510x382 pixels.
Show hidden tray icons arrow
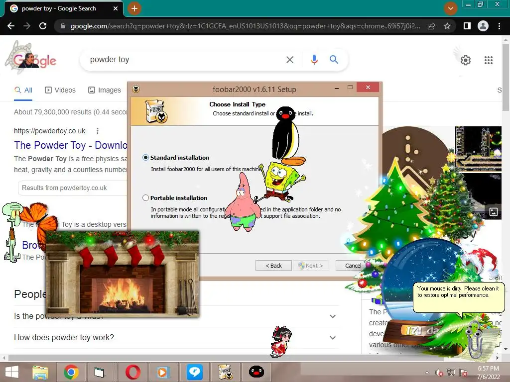427,373
